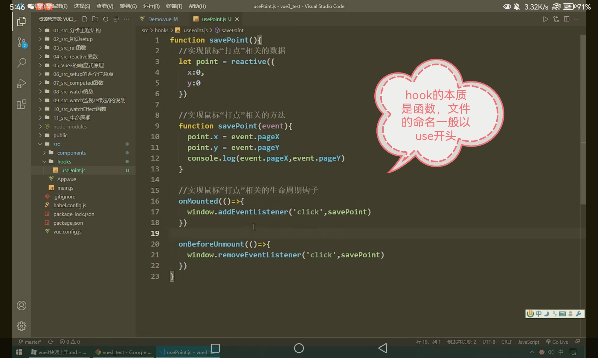The width and height of the screenshot is (598, 358).
Task: Click Refresh Explorer icon
Action: [106, 19]
